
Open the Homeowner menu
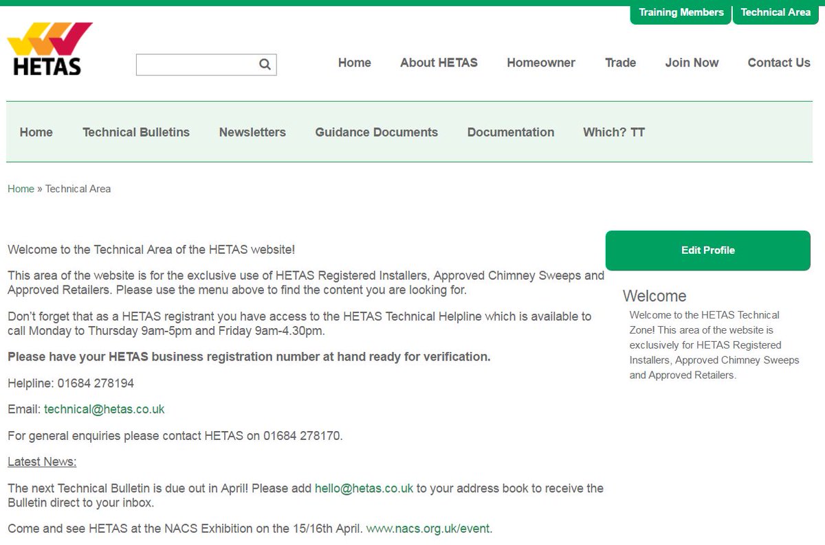coord(541,62)
